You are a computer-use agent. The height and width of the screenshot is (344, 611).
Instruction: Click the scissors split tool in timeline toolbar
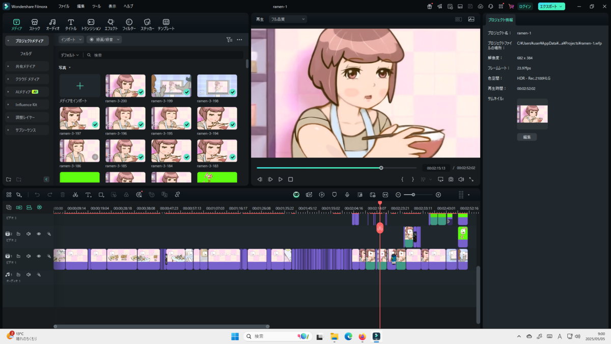coord(75,195)
